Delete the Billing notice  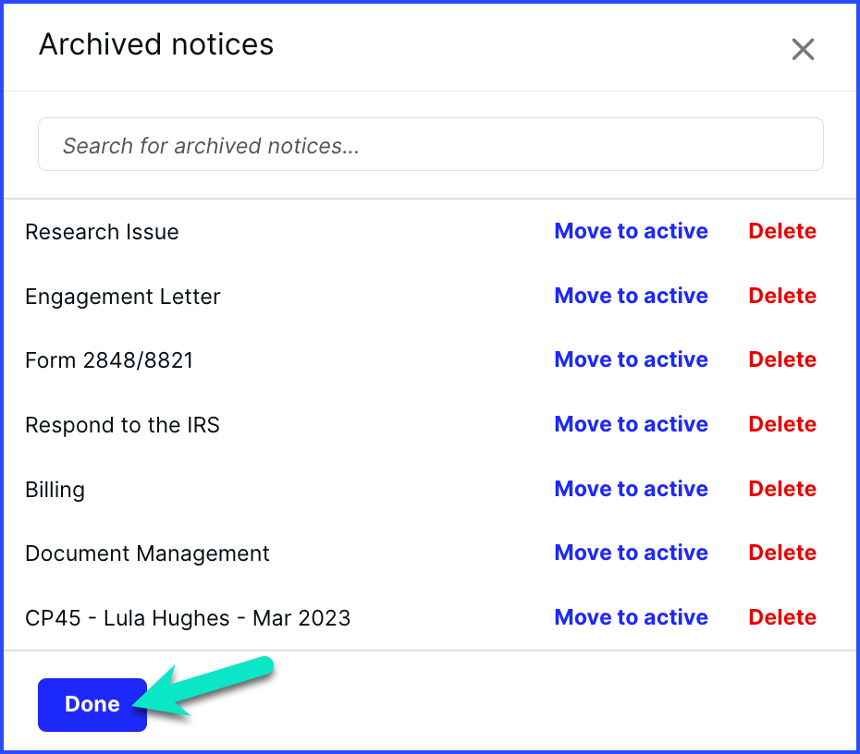coord(782,489)
